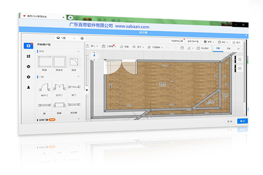Open the grid modules sidebar icon
Screen dimensions: 263x175
coord(28,56)
